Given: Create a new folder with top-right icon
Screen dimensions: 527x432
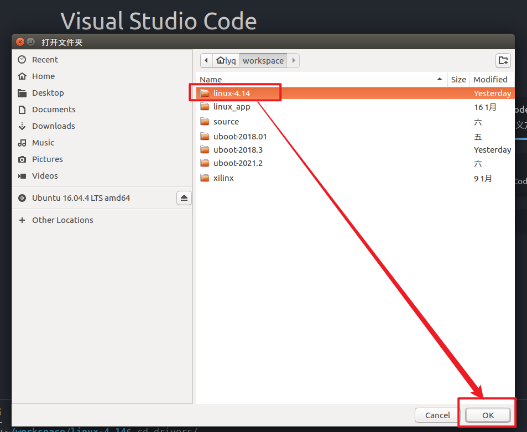Looking at the screenshot, I should coord(503,60).
